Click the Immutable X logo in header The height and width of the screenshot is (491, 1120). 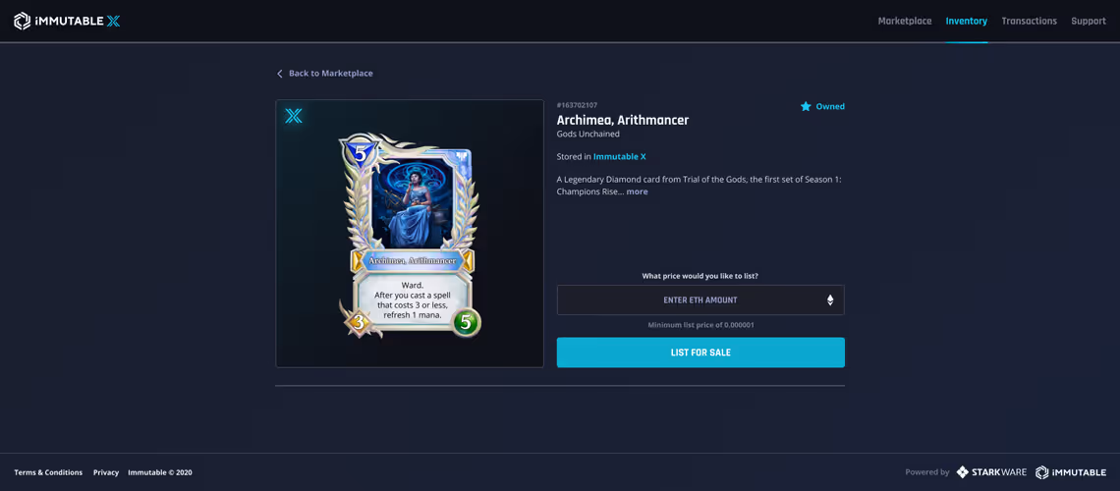click(x=67, y=22)
